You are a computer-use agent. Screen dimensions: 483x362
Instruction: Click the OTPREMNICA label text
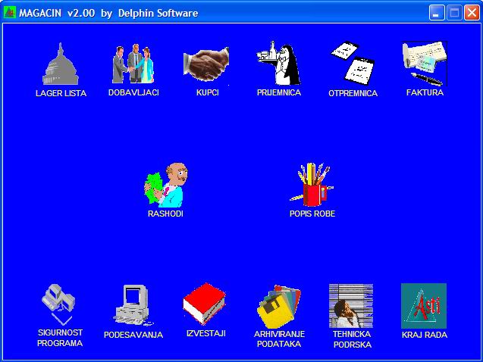353,93
